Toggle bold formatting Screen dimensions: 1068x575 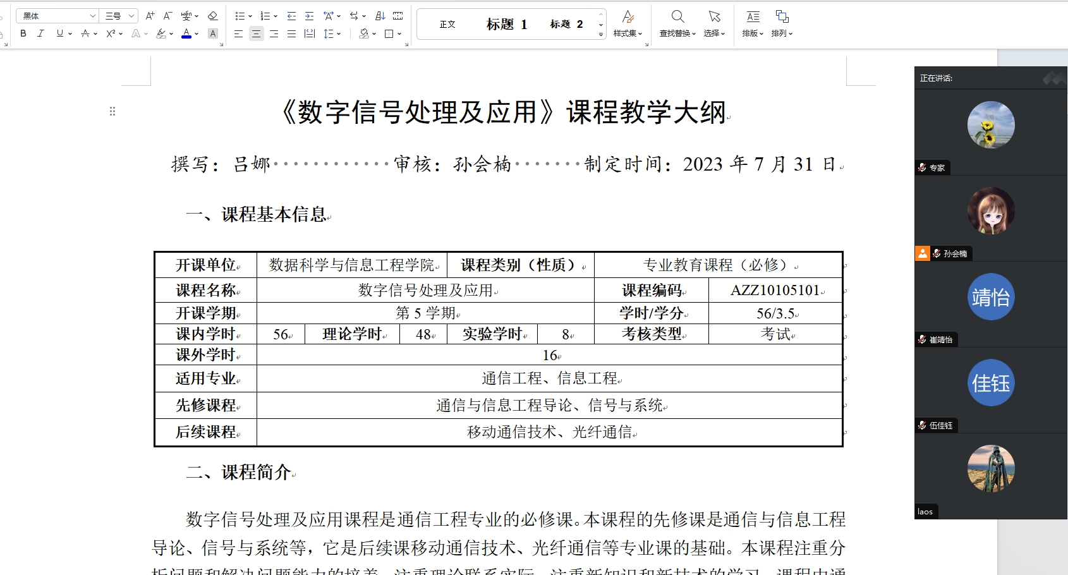click(x=23, y=33)
